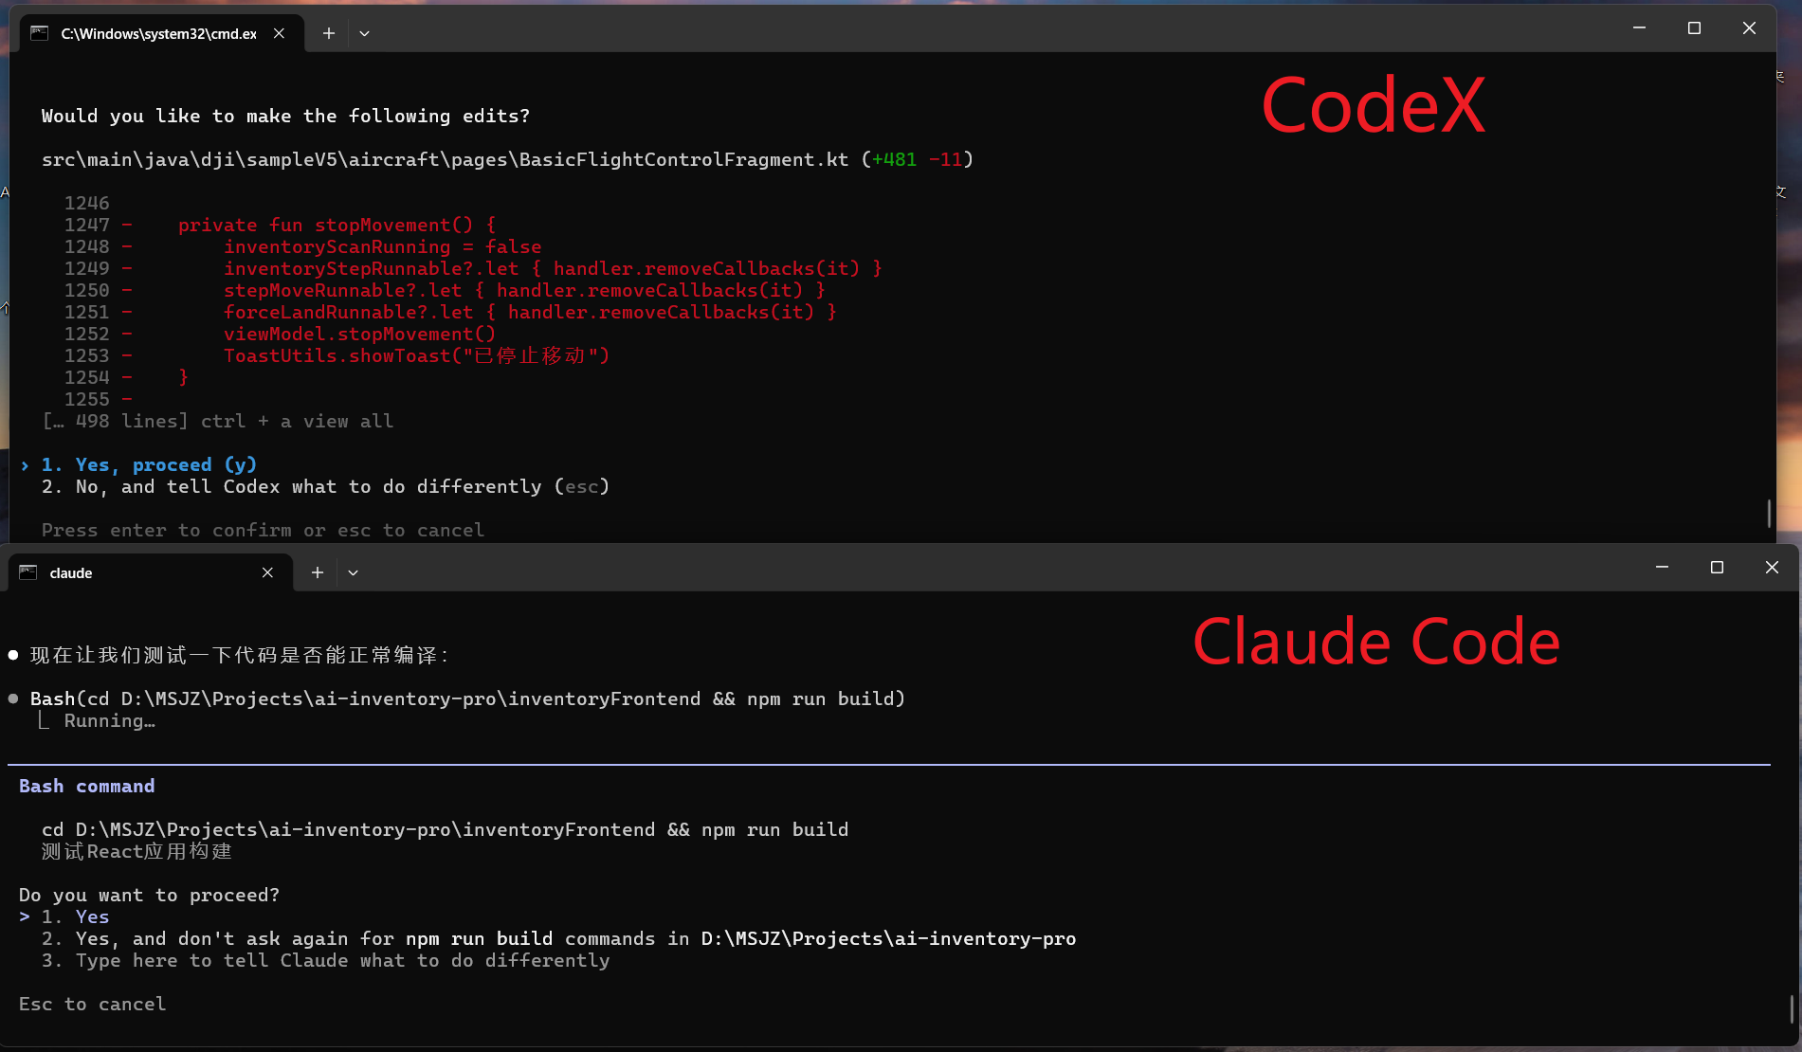
Task: Click "cd D:\MSJZ\Projects... npm run build" command preview
Action: pos(445,829)
